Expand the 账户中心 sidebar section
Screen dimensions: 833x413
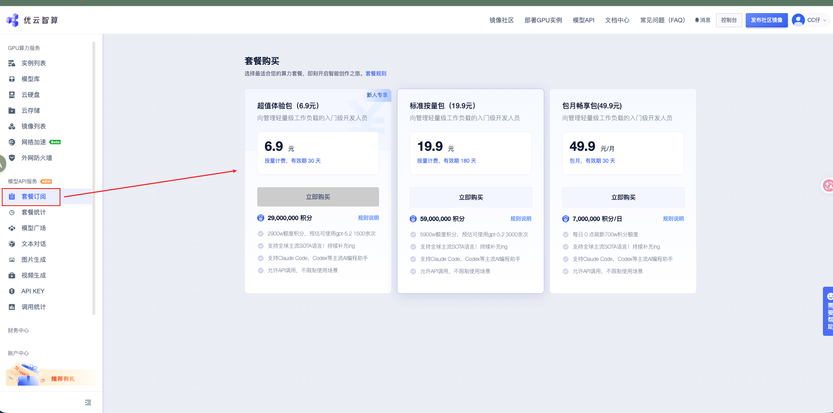18,353
